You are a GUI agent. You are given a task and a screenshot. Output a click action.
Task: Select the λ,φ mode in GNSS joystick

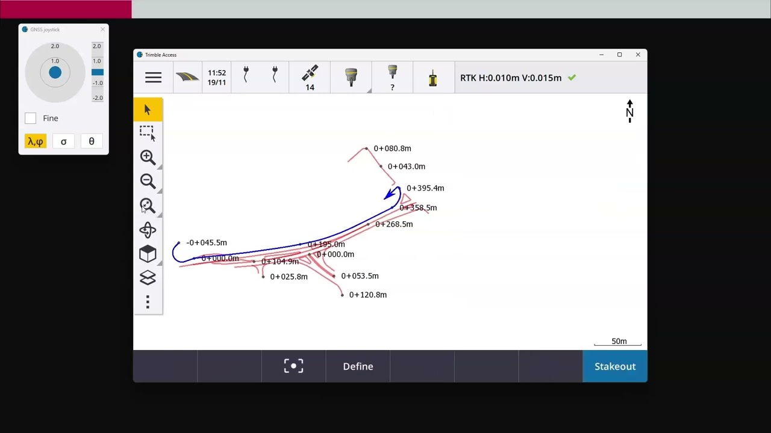click(x=36, y=141)
